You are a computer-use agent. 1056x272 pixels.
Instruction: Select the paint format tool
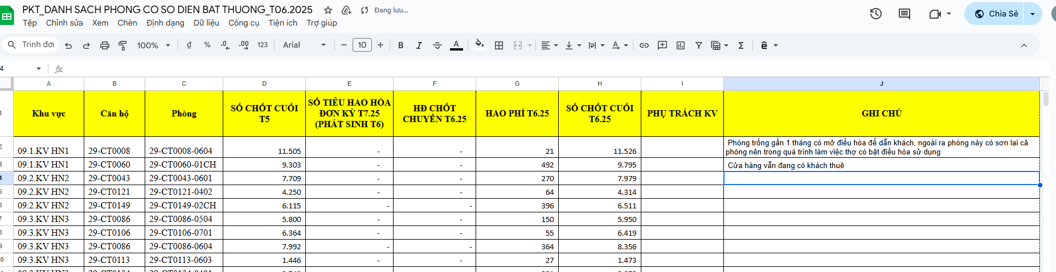click(122, 45)
